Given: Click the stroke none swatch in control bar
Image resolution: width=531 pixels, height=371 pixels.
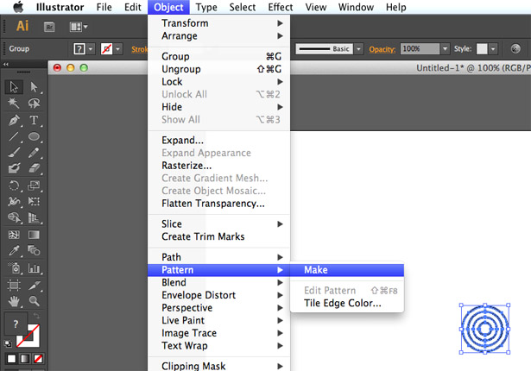Looking at the screenshot, I should (106, 49).
